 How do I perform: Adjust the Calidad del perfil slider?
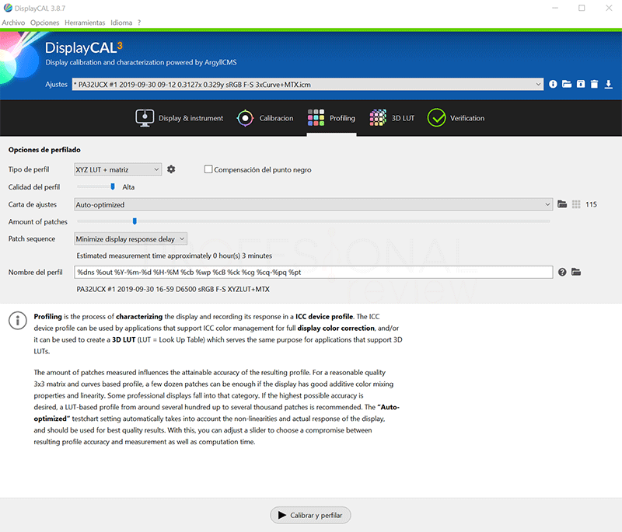point(113,186)
